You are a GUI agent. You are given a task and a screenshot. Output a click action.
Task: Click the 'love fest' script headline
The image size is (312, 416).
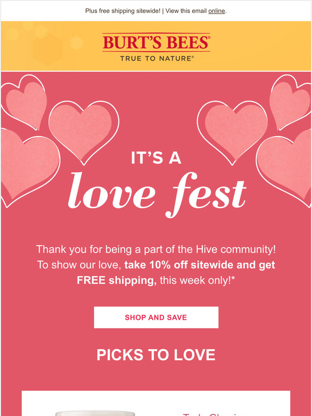click(157, 195)
